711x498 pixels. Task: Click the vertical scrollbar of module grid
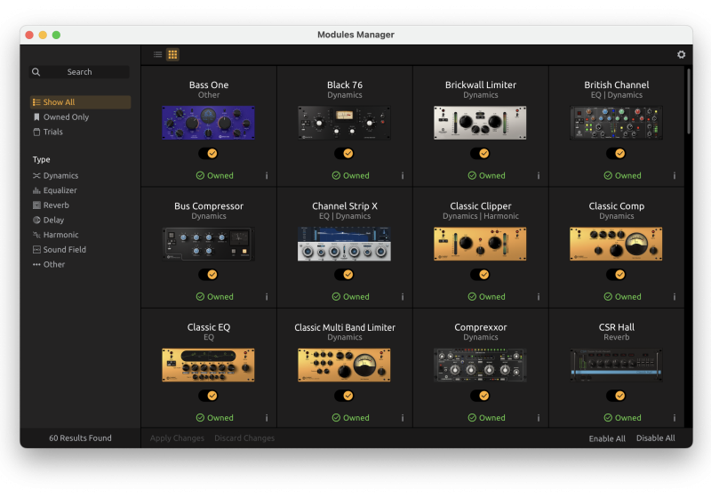point(688,102)
